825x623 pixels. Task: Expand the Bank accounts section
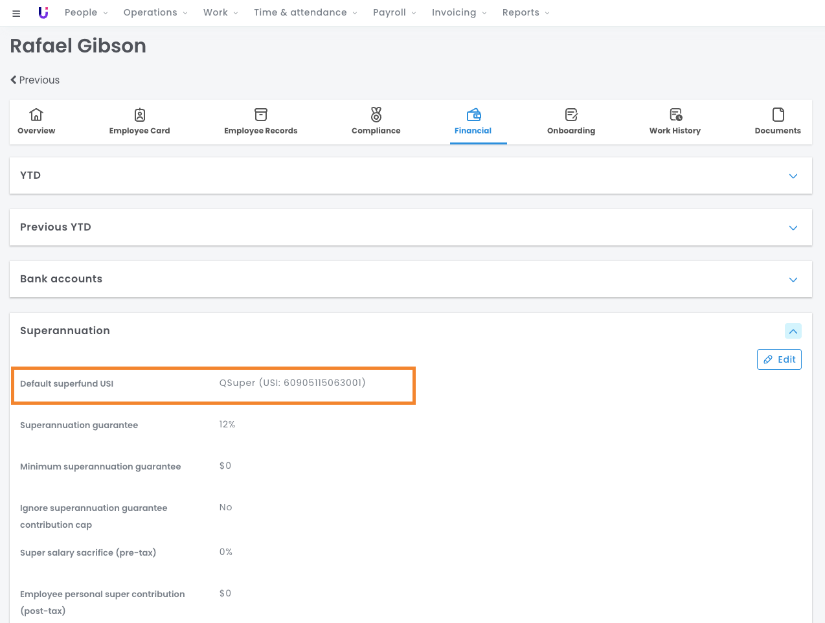pos(793,280)
